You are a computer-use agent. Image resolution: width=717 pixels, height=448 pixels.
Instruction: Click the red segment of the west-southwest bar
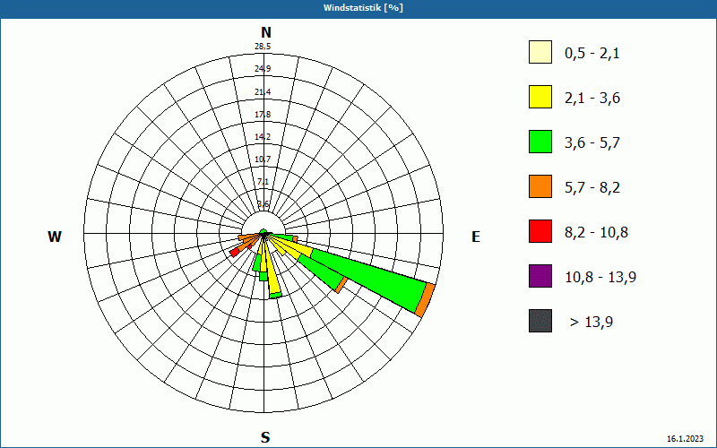pyautogui.click(x=235, y=253)
